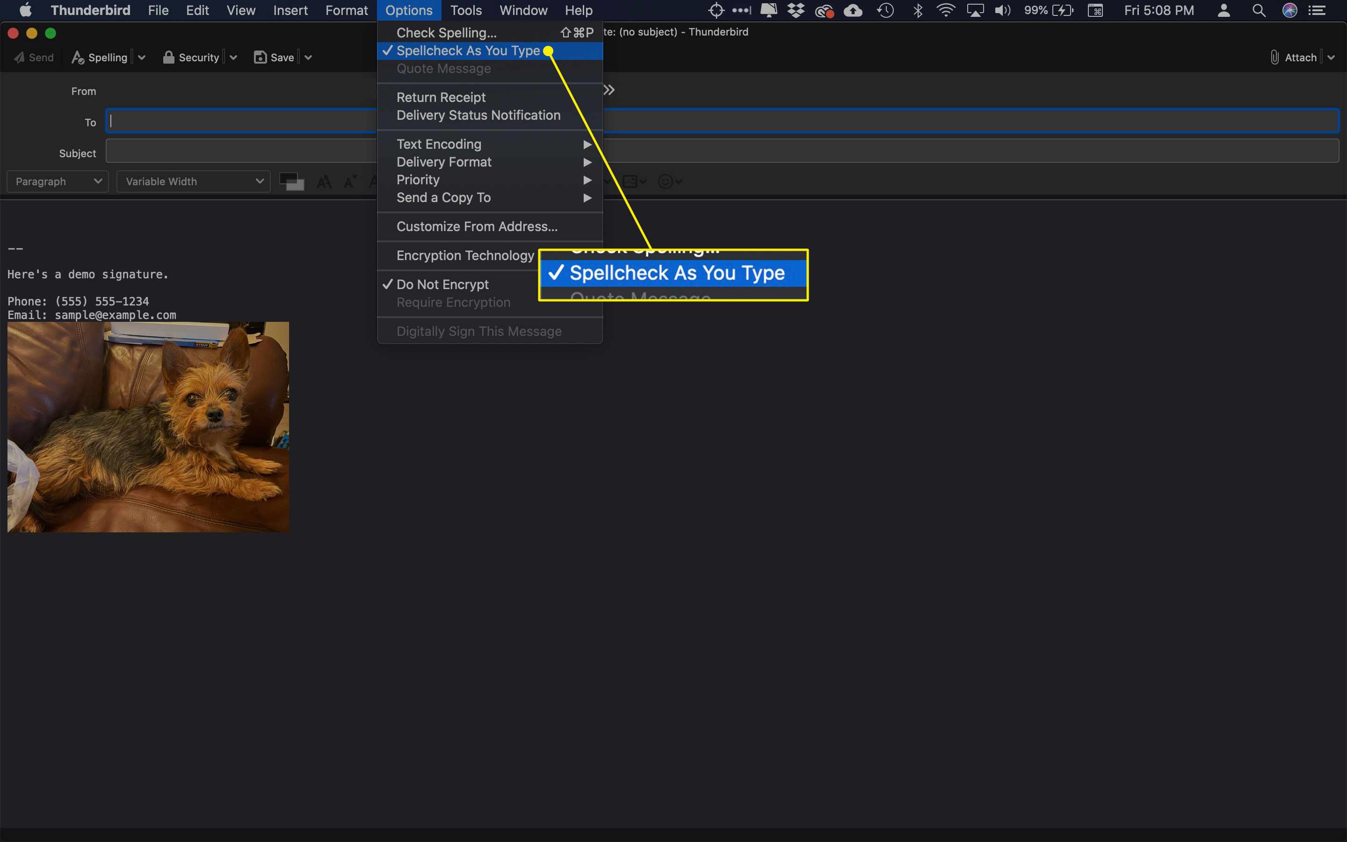This screenshot has height=842, width=1347.
Task: Open the Save dropdown arrow
Action: click(308, 58)
